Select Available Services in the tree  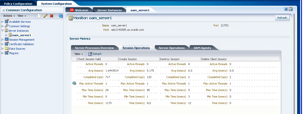[20, 22]
